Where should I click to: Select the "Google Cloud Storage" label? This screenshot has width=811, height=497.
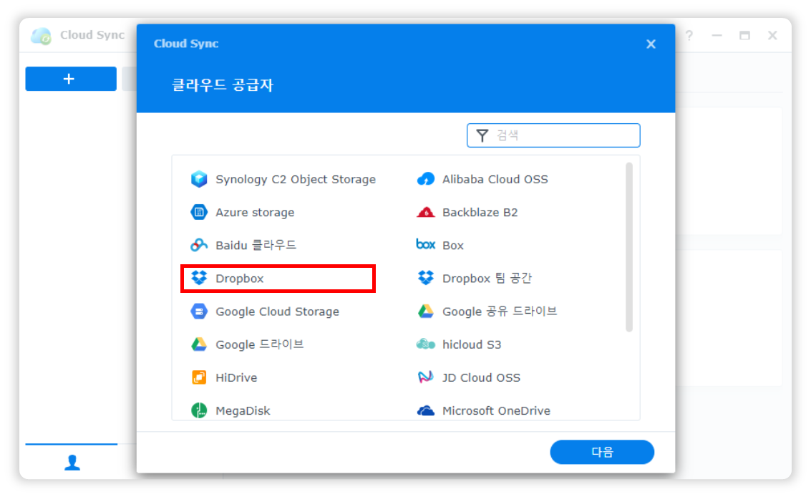(x=277, y=312)
